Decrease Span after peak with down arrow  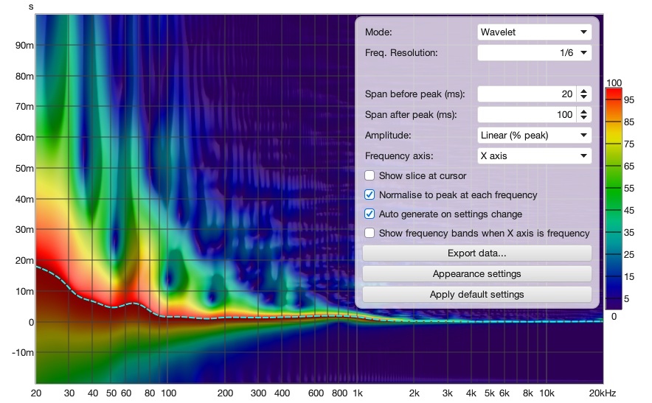click(x=584, y=118)
